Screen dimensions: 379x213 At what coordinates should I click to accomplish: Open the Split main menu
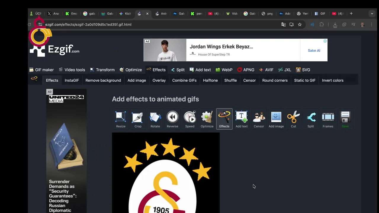178,70
